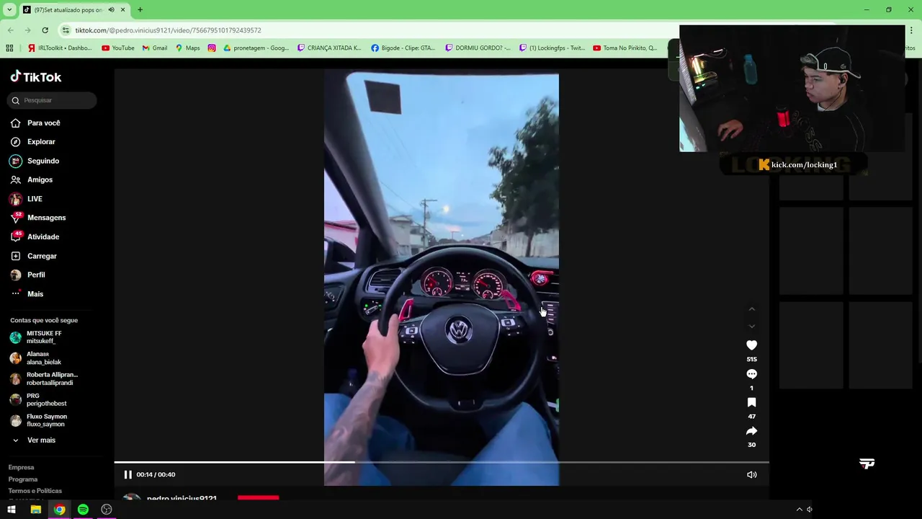Open Bigode Clipe Facebook bookmark
Image resolution: width=922 pixels, height=519 pixels.
click(x=403, y=48)
